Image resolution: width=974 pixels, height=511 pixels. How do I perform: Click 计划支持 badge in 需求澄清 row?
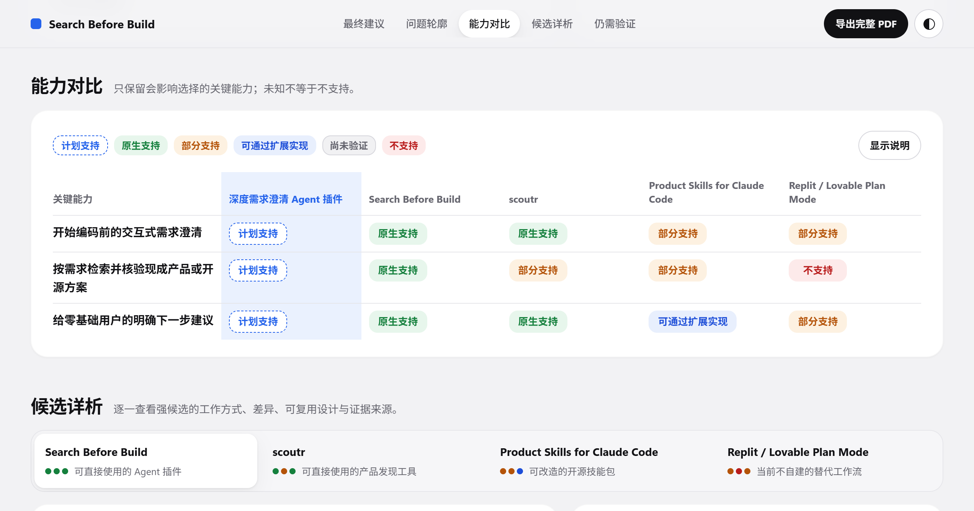pos(258,234)
